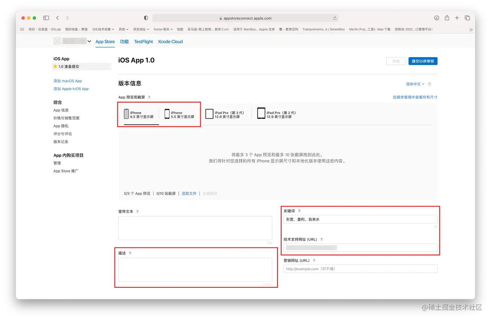Open 添加 Apple tvOS App link

[71, 89]
